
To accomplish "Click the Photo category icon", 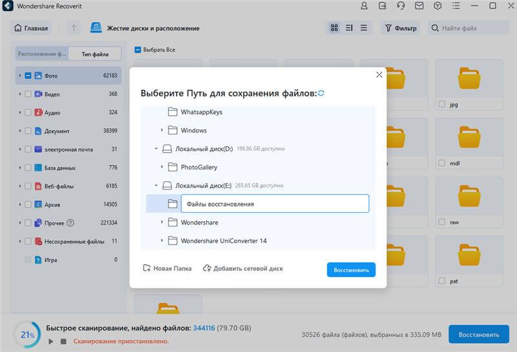I will click(38, 76).
